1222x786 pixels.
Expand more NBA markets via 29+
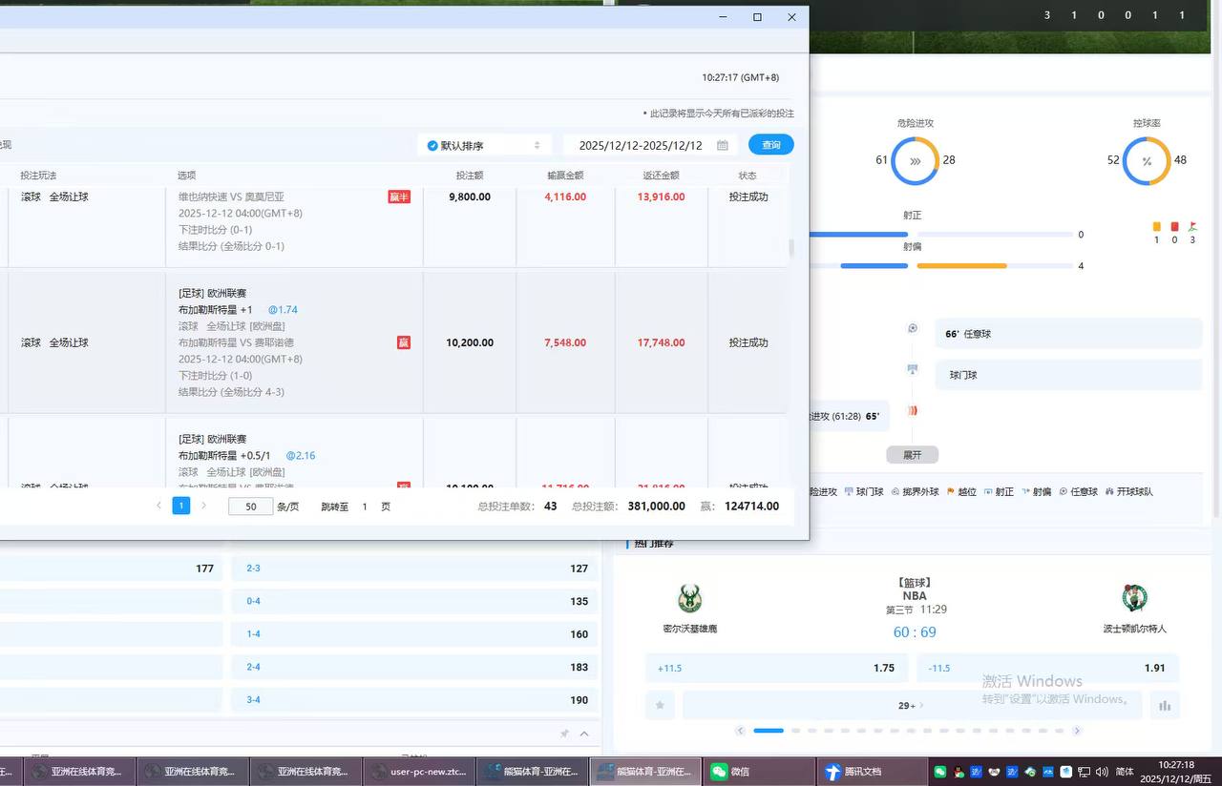pyautogui.click(x=907, y=706)
